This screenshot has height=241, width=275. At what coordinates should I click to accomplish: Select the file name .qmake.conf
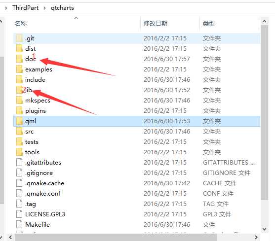(43, 193)
